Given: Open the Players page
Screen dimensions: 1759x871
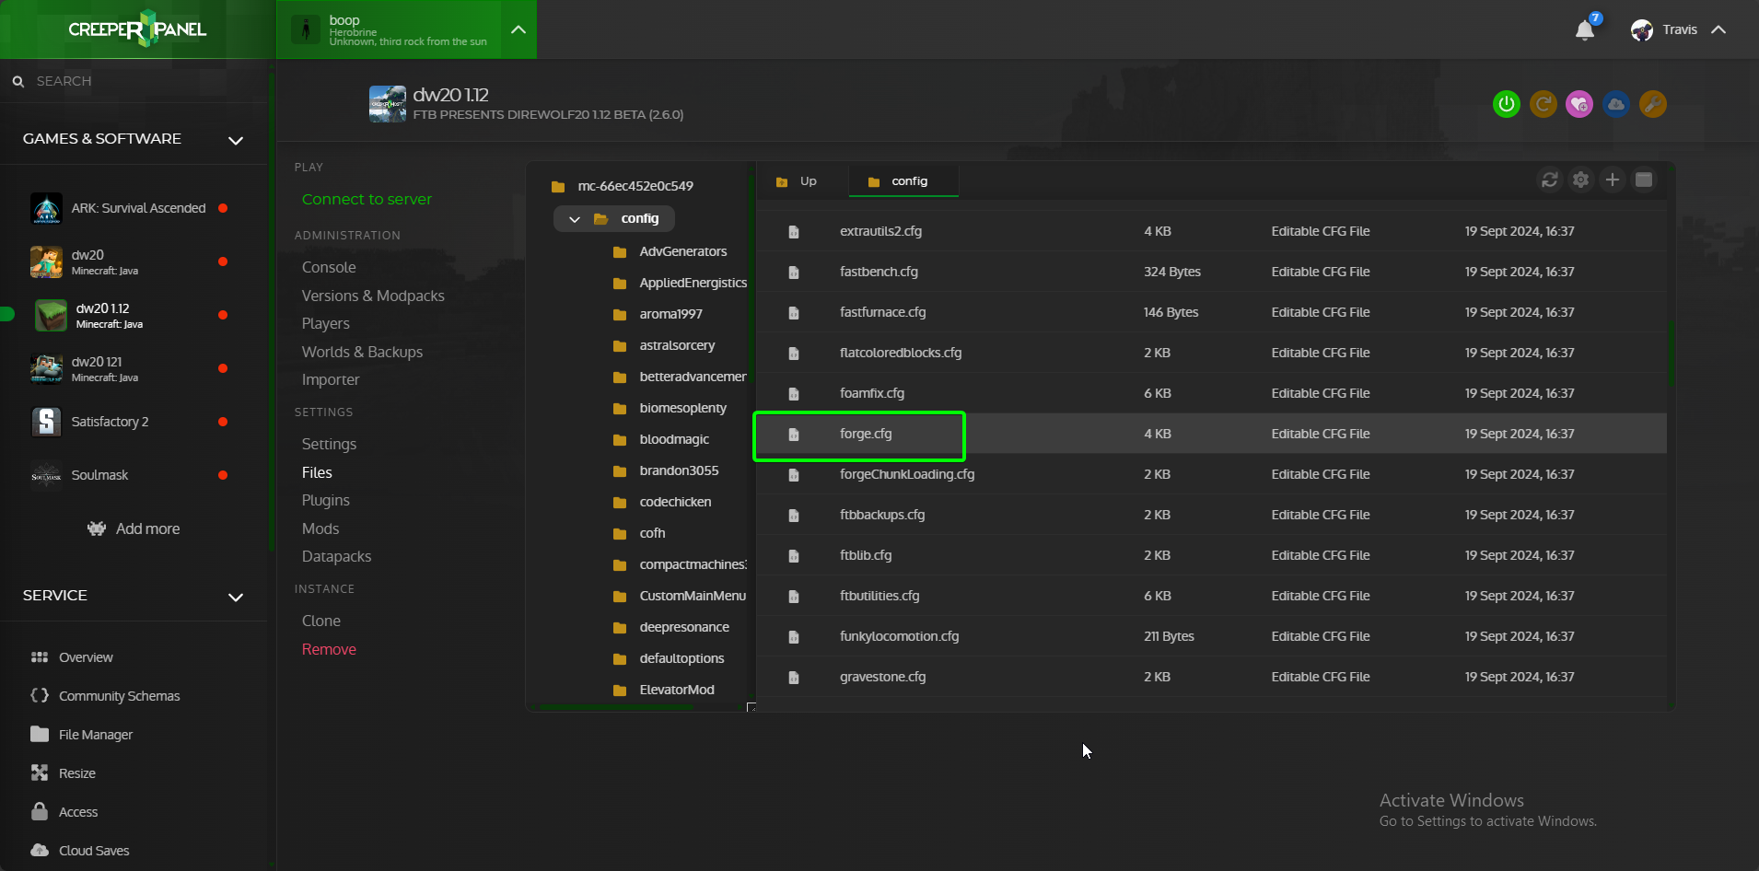Looking at the screenshot, I should point(326,323).
